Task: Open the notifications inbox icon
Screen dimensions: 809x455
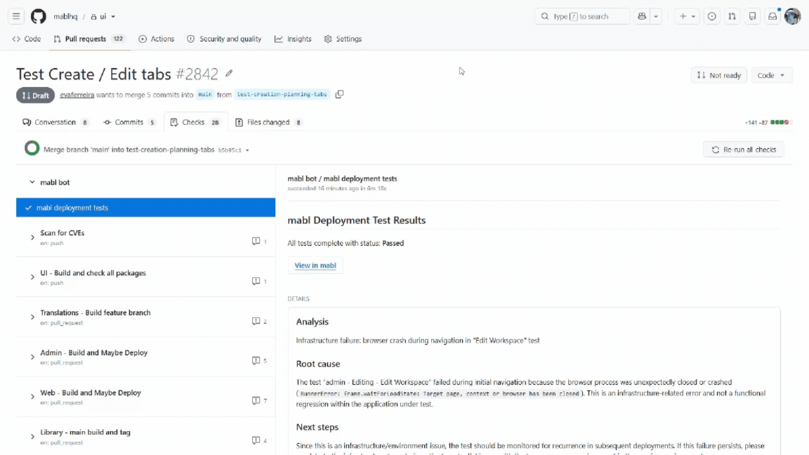Action: click(772, 17)
